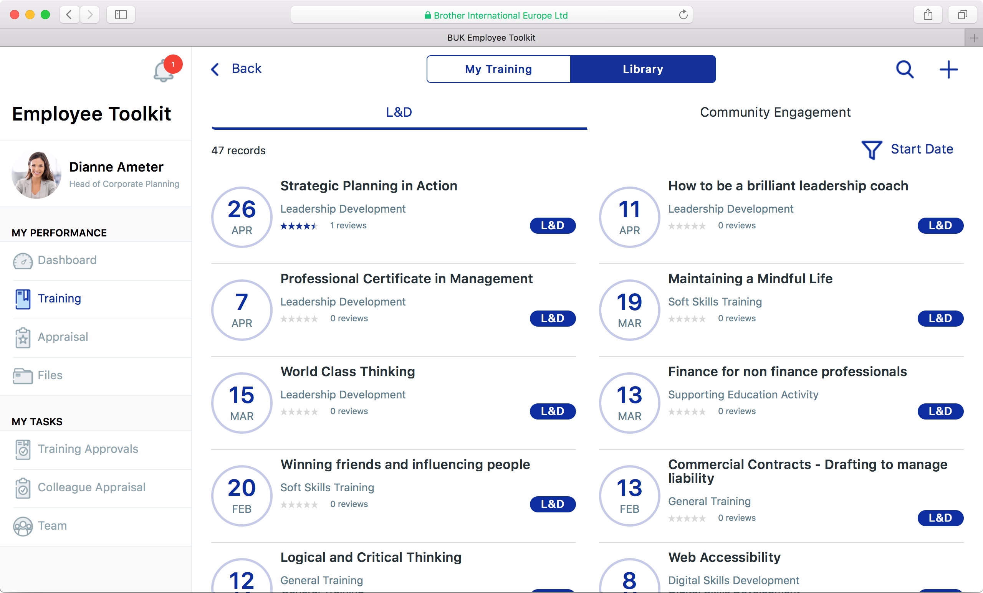Open Colleague Appraisal task
This screenshot has height=593, width=983.
91,487
